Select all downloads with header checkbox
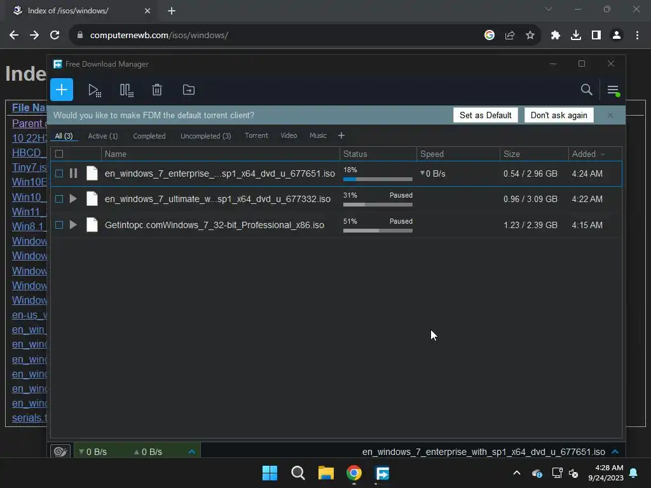 point(59,154)
